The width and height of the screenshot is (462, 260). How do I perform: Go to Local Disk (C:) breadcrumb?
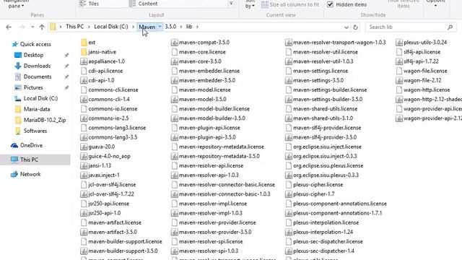click(111, 27)
